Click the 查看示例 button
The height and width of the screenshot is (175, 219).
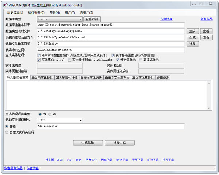coord(91,19)
